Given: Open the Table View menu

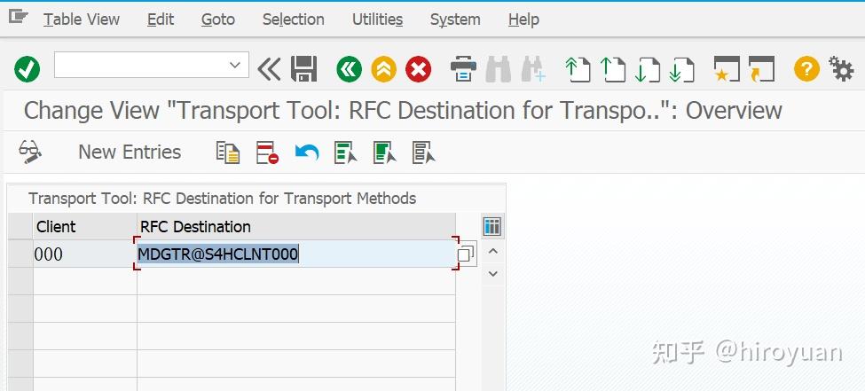Looking at the screenshot, I should (82, 20).
